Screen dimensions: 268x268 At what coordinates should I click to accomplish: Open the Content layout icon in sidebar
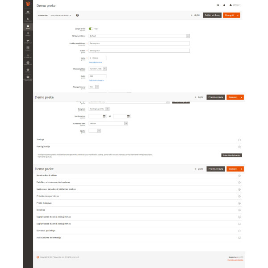28,49
